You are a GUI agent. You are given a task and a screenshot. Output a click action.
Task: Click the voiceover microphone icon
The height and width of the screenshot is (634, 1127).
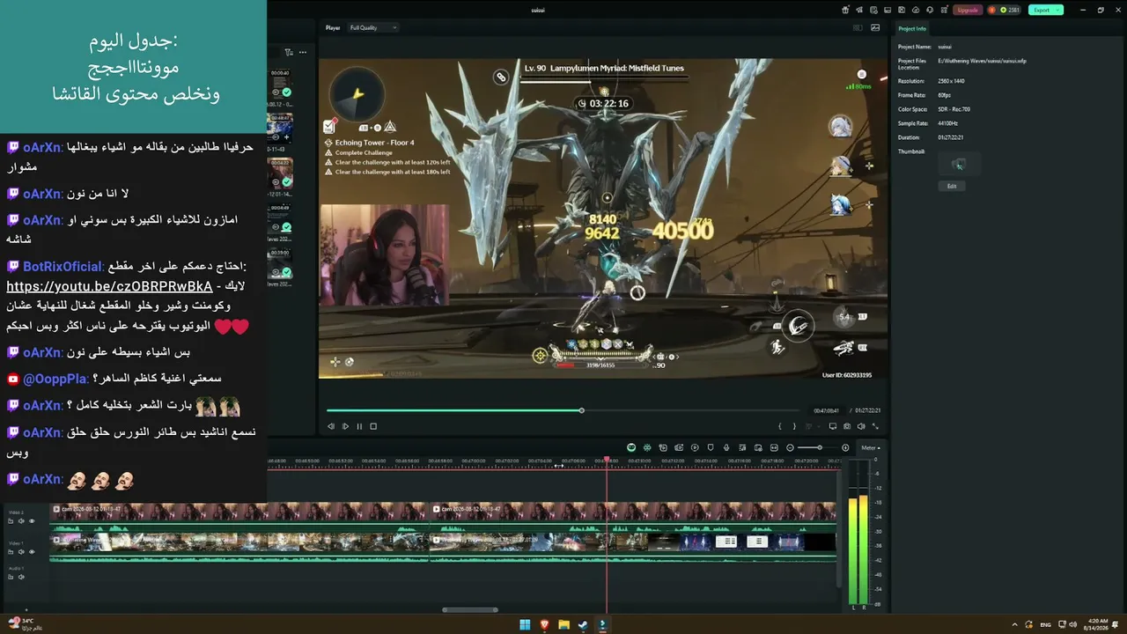(726, 447)
